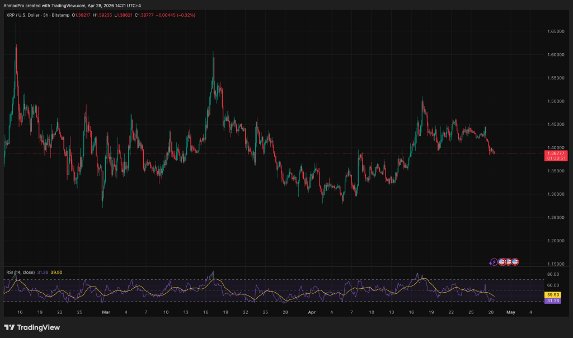The image size is (573, 338).
Task: Click the 80.00 RSI scale label
Action: click(x=553, y=274)
